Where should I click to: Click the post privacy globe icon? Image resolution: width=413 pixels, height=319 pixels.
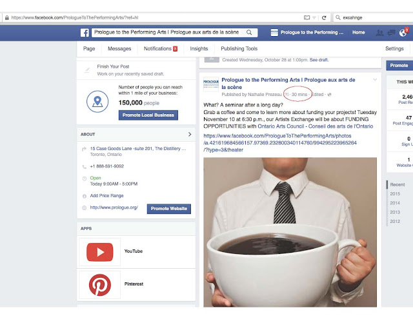click(329, 95)
